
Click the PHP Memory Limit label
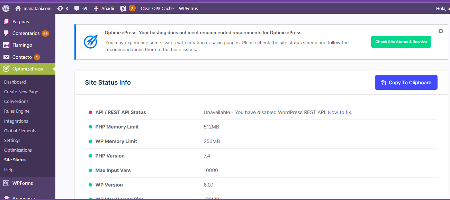[117, 127]
